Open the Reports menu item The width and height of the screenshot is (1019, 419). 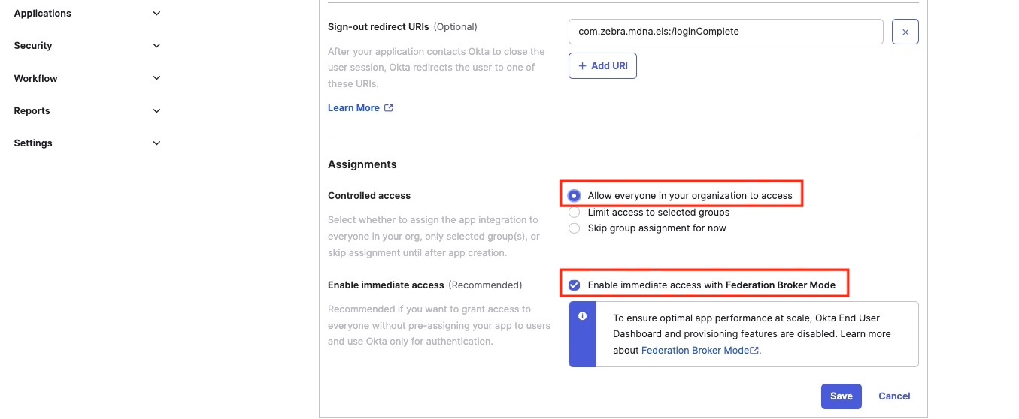coord(32,111)
